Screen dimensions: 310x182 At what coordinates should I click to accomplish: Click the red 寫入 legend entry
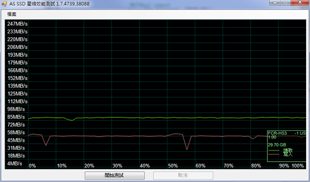click(288, 154)
